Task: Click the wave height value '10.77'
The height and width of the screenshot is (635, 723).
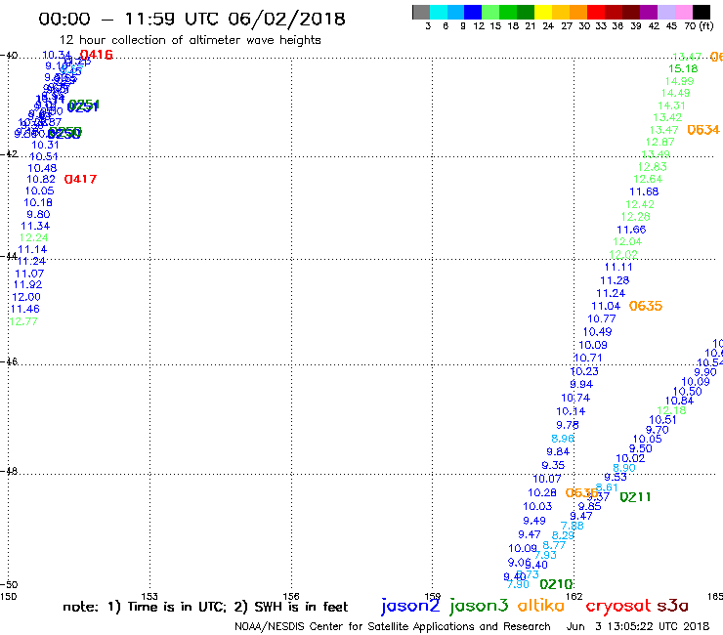Action: [x=601, y=318]
